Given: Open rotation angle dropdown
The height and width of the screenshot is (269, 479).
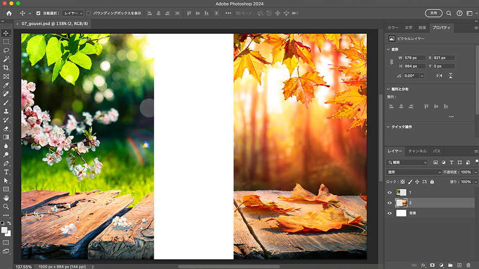Looking at the screenshot, I should (422, 76).
